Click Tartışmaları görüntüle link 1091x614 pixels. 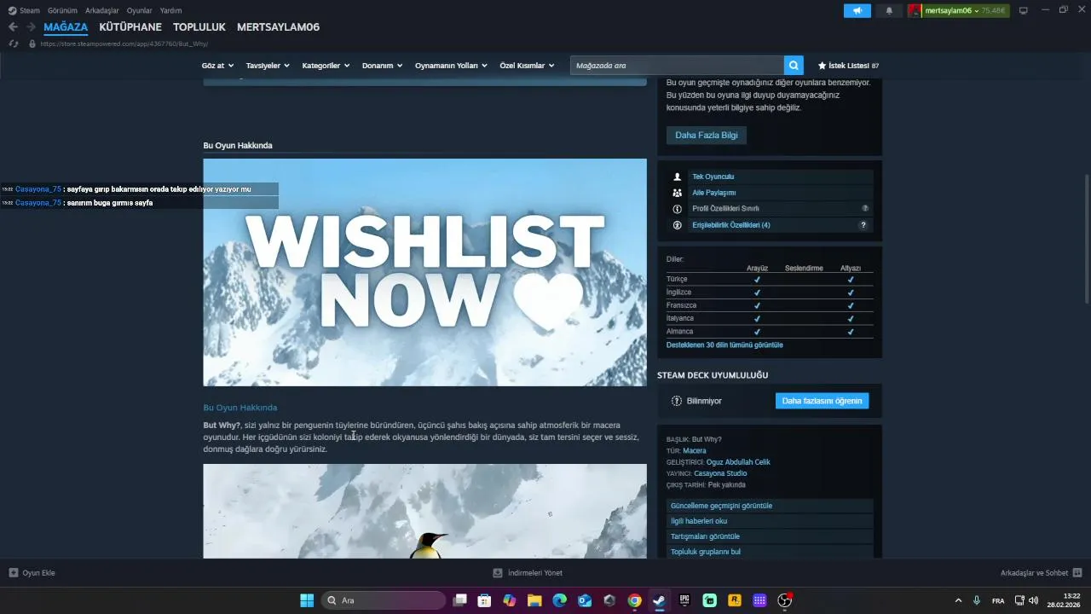point(770,536)
